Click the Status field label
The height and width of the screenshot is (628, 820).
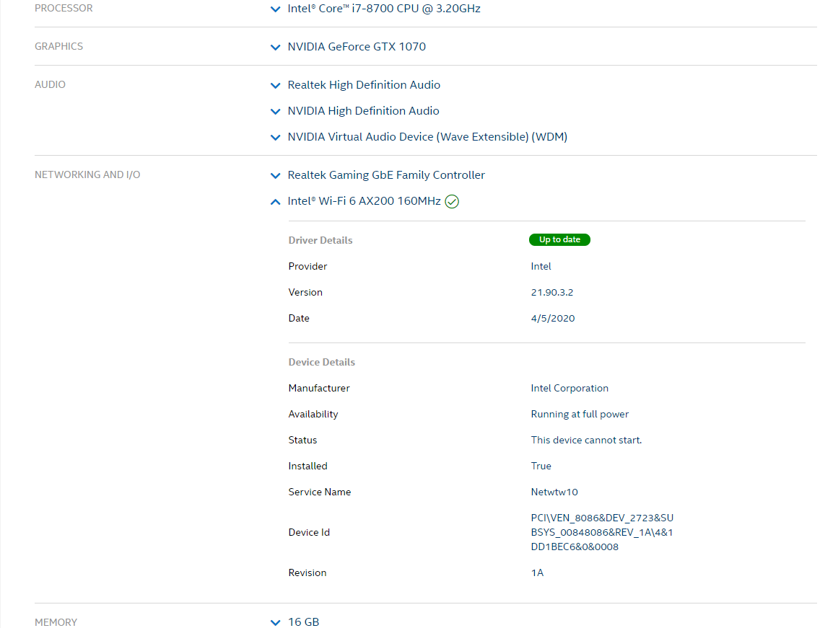pyautogui.click(x=302, y=440)
